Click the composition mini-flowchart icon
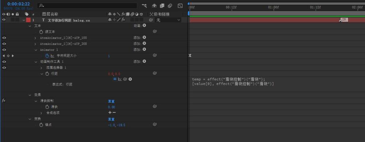Screen dimensions: 365x142 coord(144,5)
